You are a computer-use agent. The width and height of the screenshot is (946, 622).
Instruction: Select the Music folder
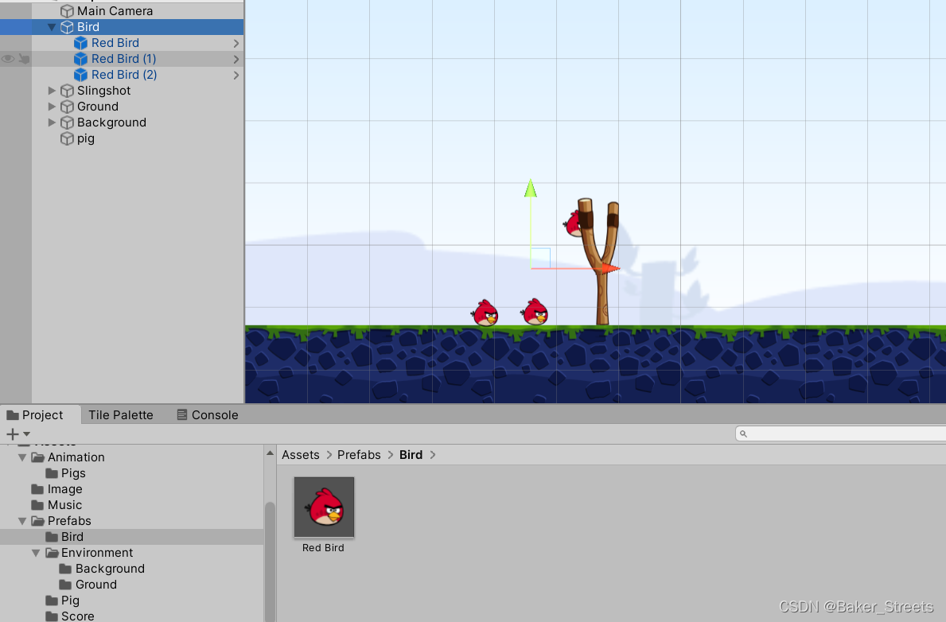point(56,506)
